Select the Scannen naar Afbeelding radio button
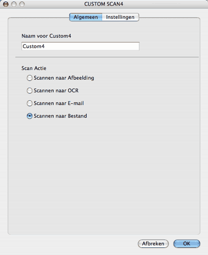This screenshot has width=208, height=255. (30, 78)
